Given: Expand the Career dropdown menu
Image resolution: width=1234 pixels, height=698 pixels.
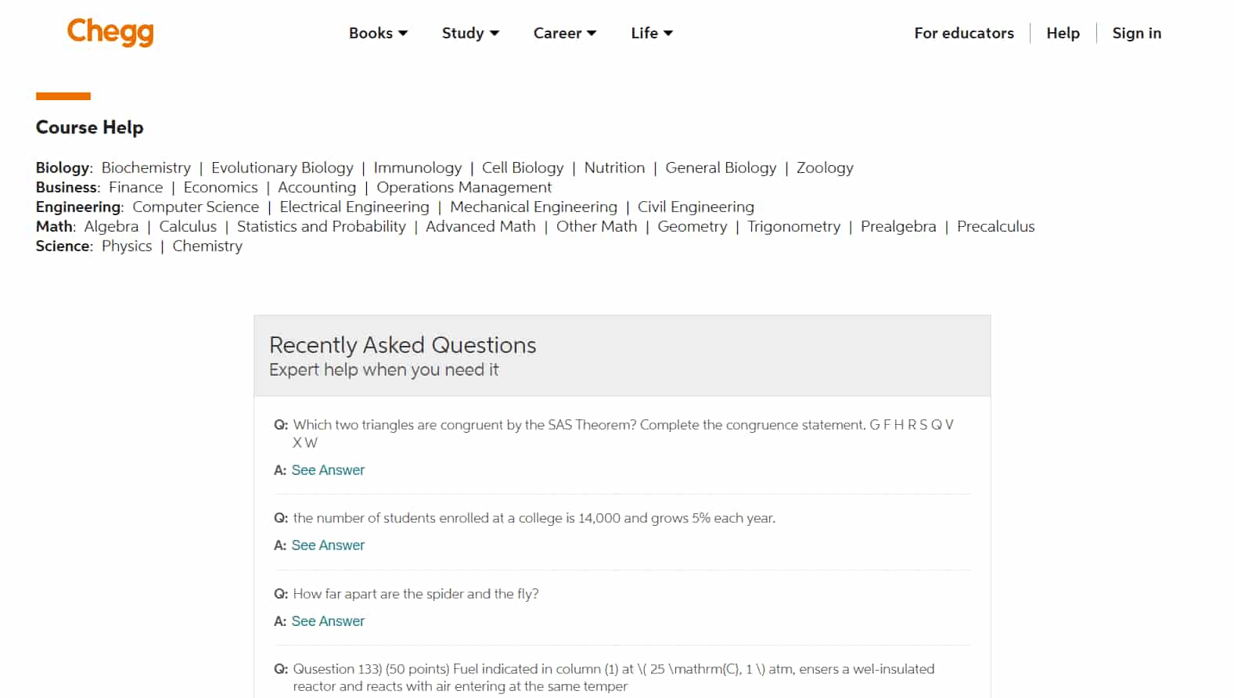Looking at the screenshot, I should pos(564,33).
